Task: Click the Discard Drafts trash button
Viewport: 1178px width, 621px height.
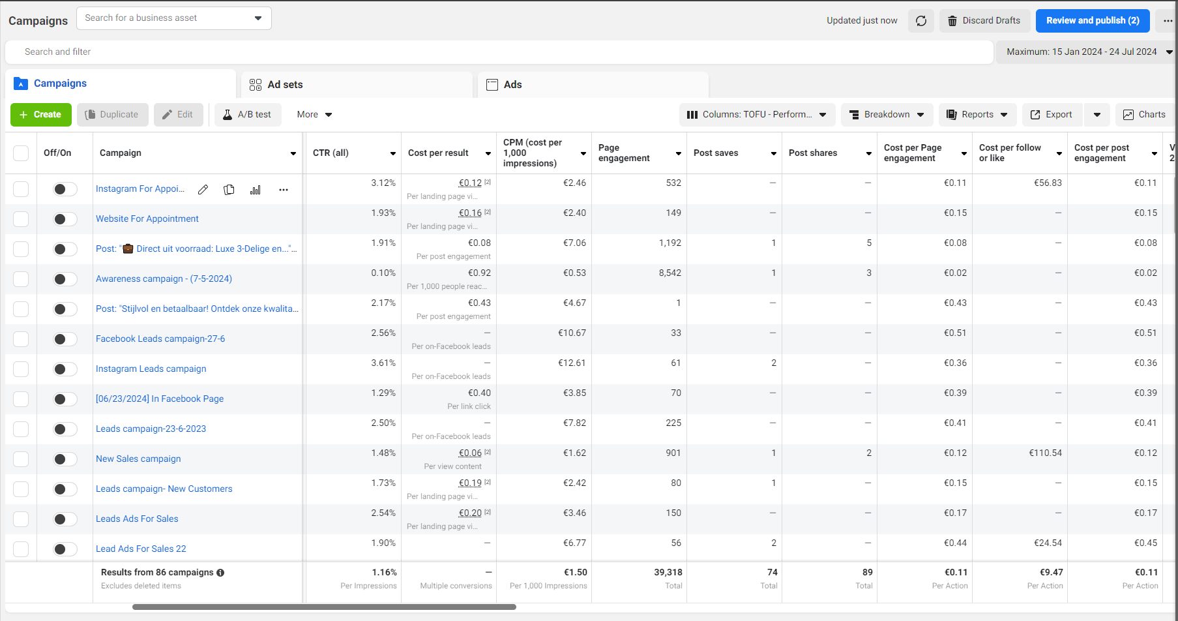Action: pos(984,21)
